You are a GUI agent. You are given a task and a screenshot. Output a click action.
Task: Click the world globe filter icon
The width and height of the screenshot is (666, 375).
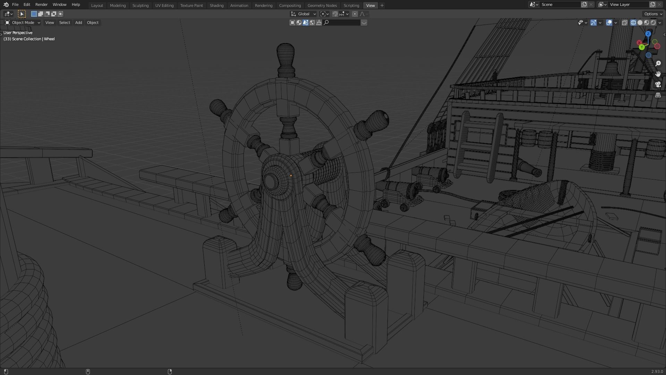pos(312,23)
